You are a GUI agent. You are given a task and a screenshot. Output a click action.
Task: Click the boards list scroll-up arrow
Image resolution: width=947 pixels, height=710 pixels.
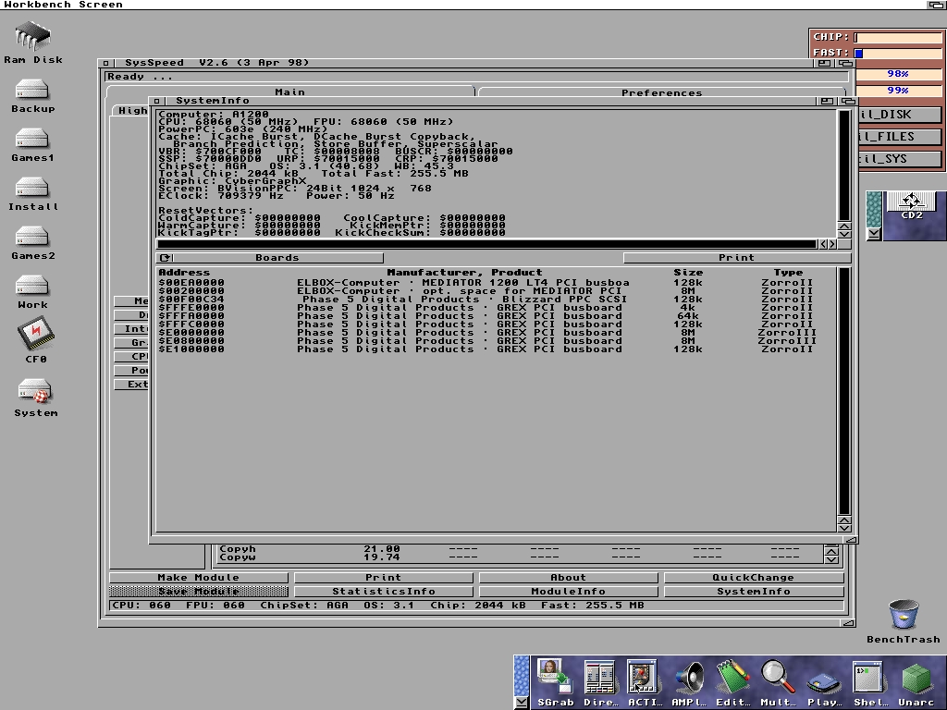coord(844,520)
